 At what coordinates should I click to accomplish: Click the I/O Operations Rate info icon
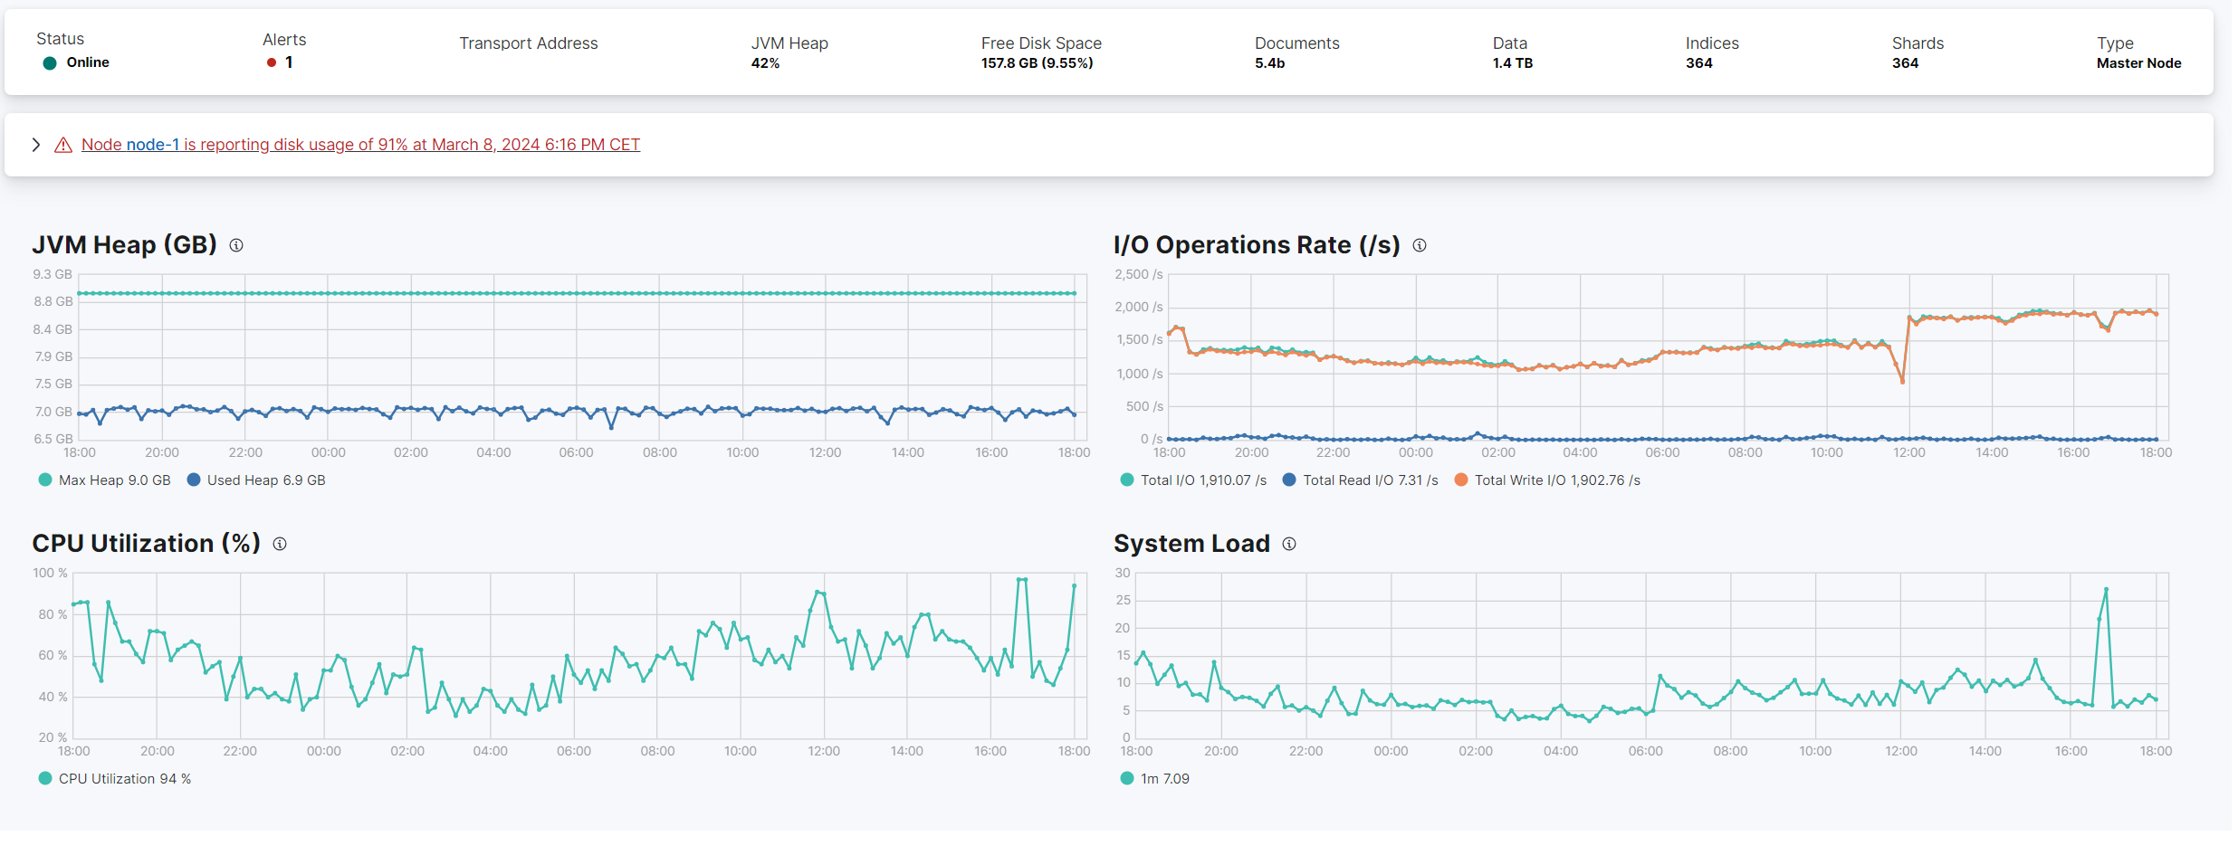(1420, 245)
